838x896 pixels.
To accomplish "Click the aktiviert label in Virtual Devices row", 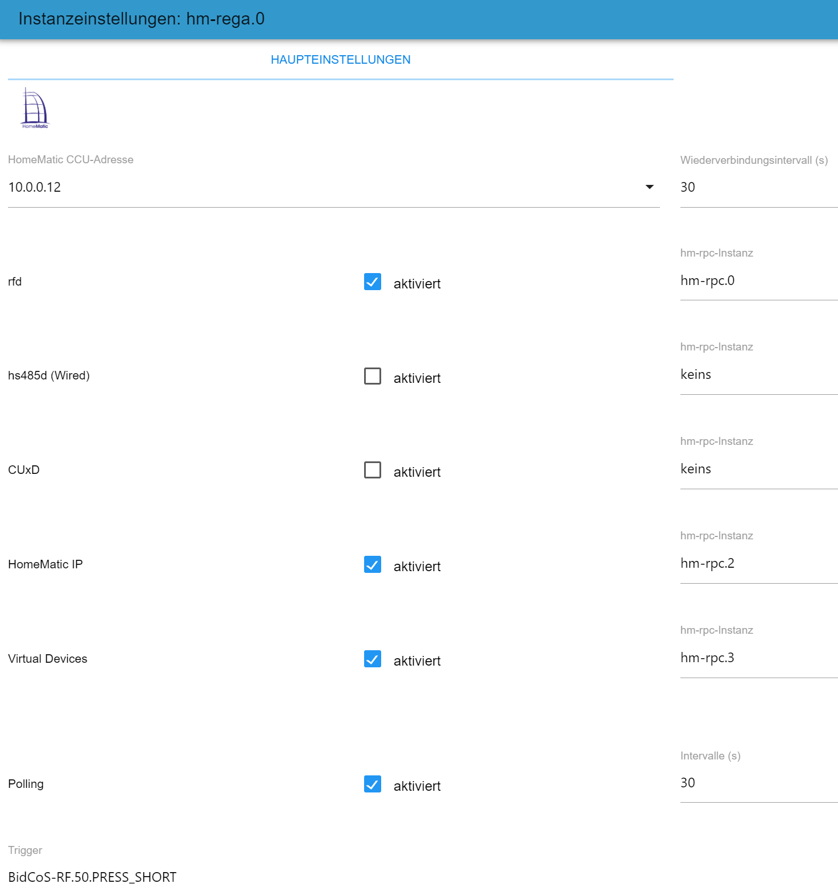I will click(x=417, y=661).
